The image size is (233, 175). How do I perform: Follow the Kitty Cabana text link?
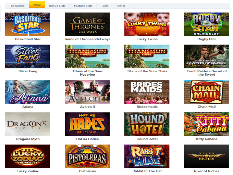207,139
